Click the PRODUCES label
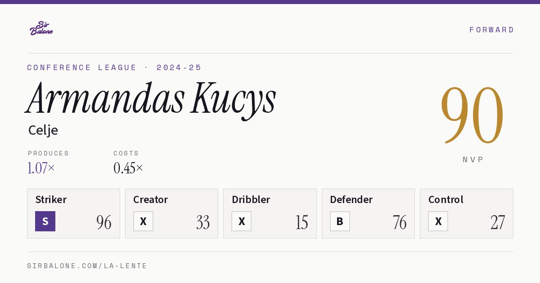 coord(49,153)
